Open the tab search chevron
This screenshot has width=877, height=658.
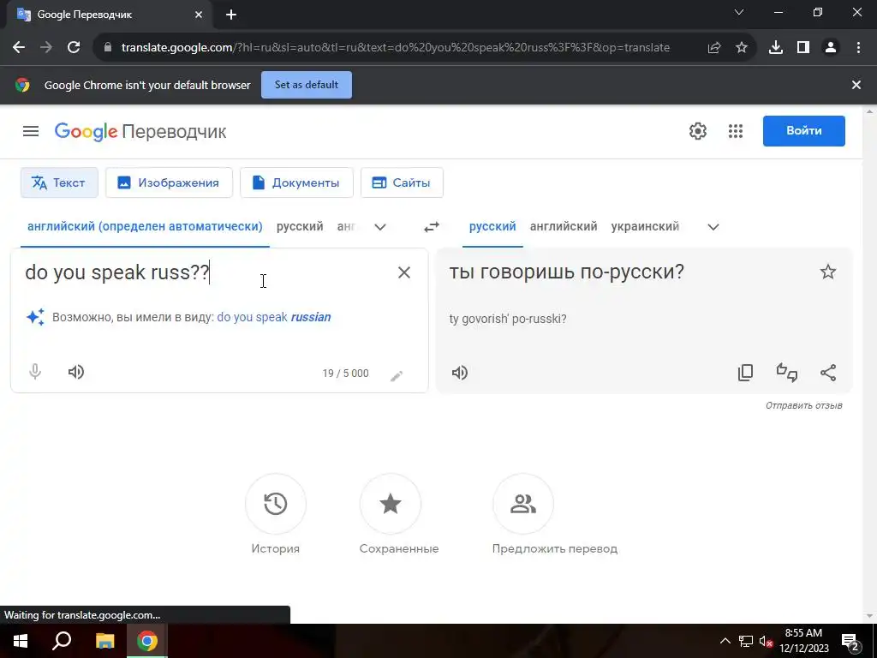pyautogui.click(x=739, y=12)
